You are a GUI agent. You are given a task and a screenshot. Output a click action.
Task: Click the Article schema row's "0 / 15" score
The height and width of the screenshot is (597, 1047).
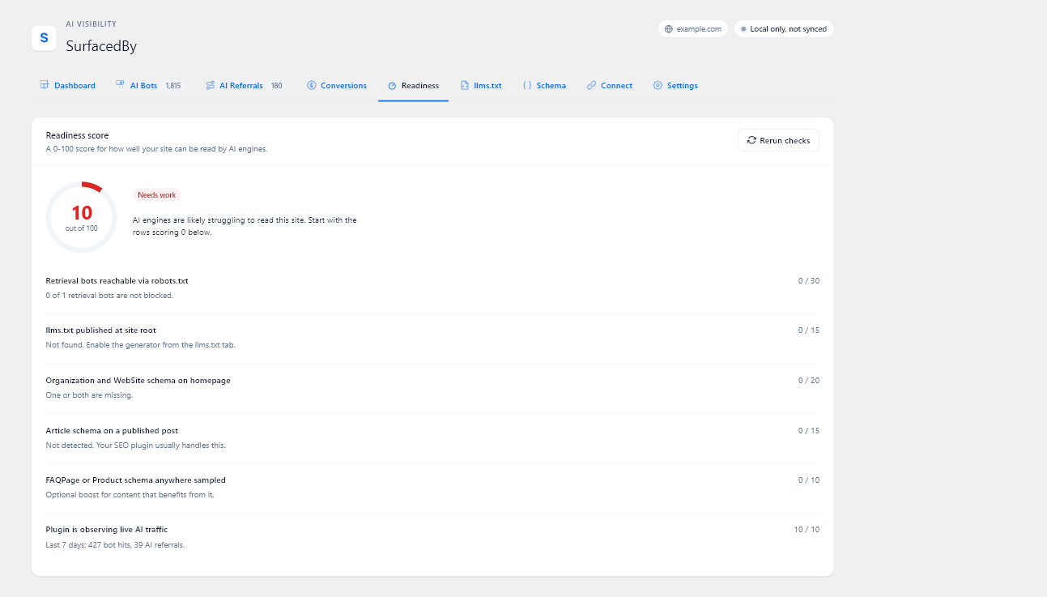809,431
